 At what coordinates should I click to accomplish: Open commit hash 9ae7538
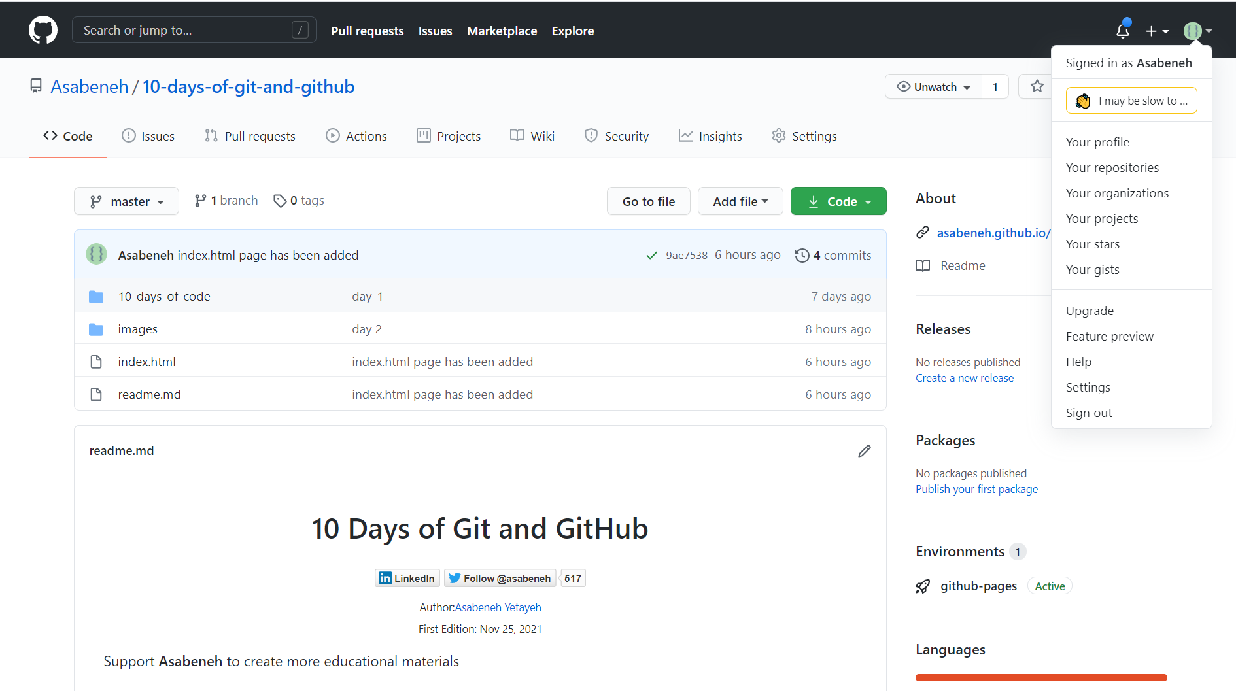coord(687,255)
